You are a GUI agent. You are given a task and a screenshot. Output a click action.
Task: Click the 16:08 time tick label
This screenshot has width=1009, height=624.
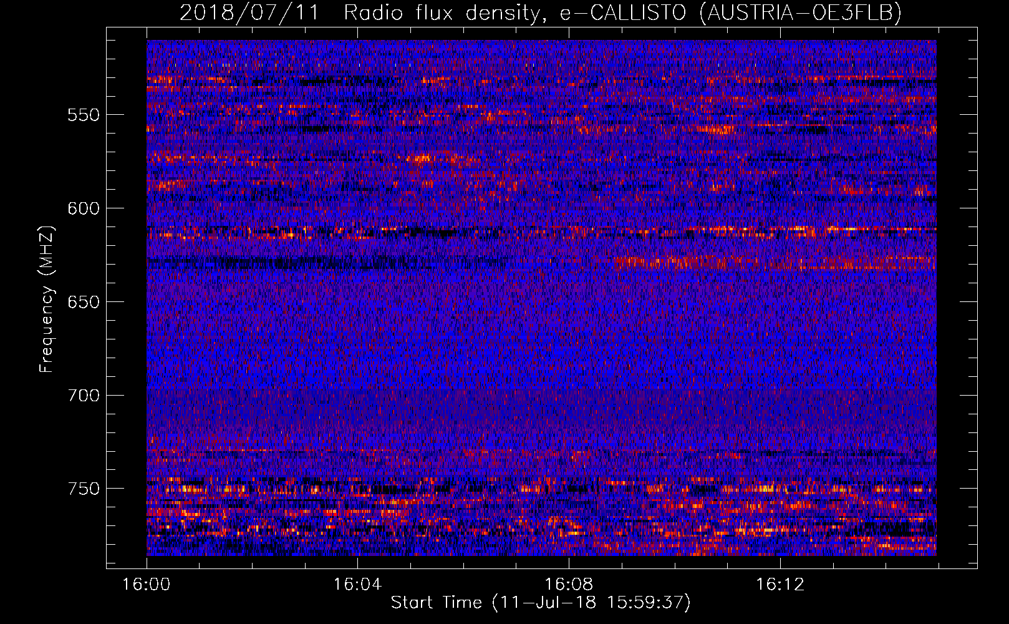569,585
